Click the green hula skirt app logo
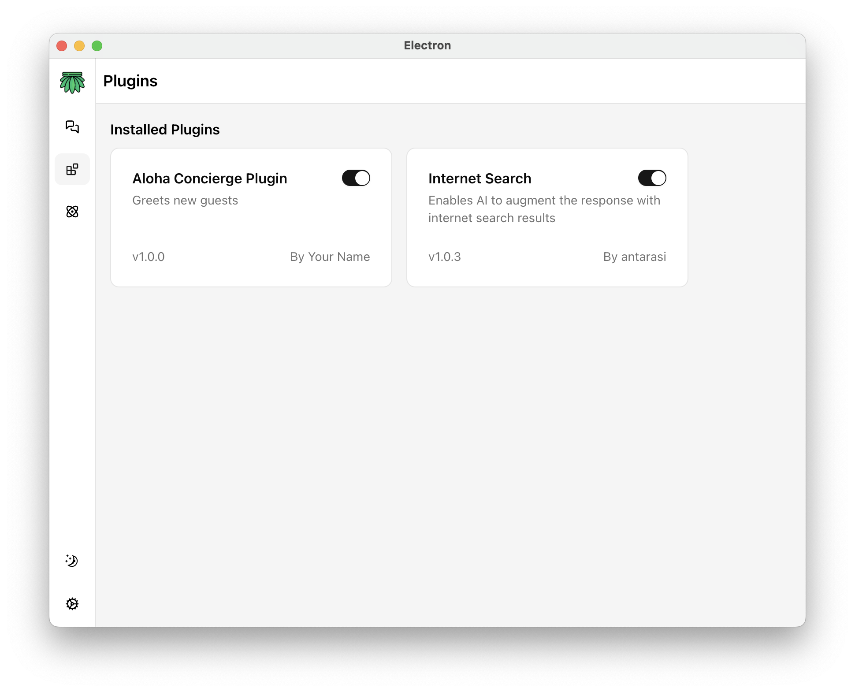The image size is (855, 692). coord(72,82)
